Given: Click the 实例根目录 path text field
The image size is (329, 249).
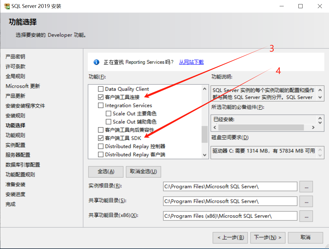Looking at the screenshot, I should pyautogui.click(x=230, y=187).
